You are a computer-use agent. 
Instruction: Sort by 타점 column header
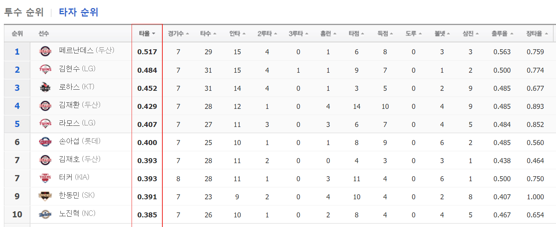pos(357,33)
